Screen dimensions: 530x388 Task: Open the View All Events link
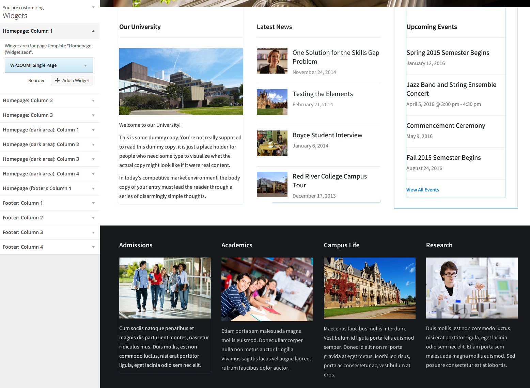(x=422, y=190)
